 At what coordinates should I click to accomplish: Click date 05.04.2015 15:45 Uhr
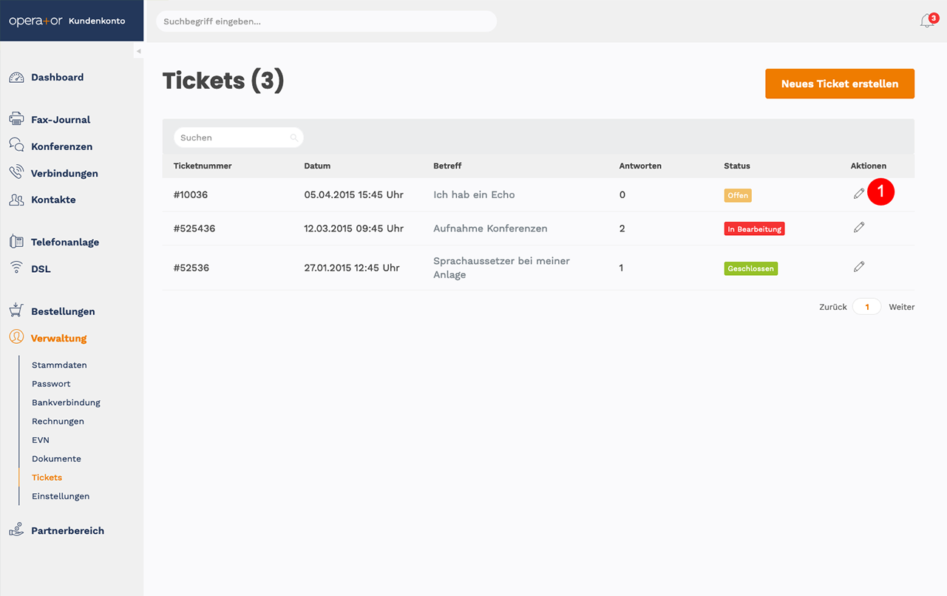tap(353, 194)
